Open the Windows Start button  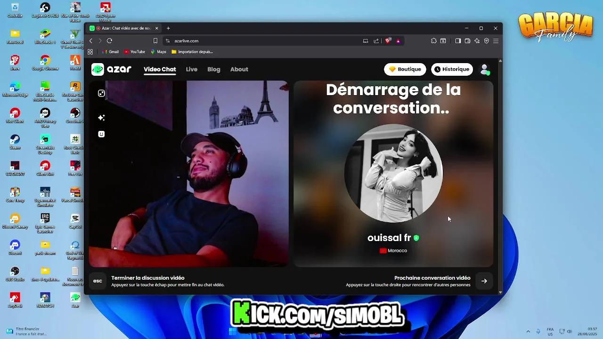232,331
